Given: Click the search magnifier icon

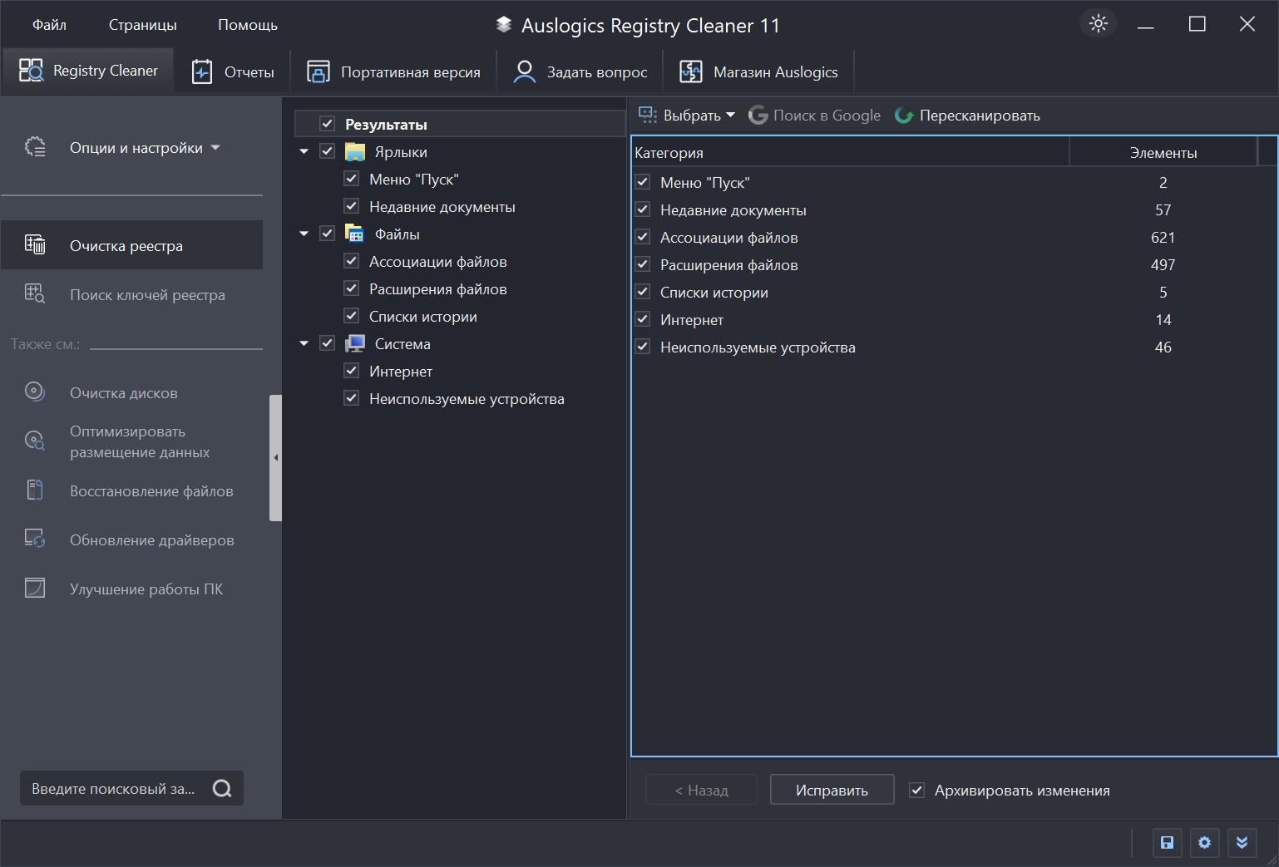Looking at the screenshot, I should pyautogui.click(x=222, y=788).
